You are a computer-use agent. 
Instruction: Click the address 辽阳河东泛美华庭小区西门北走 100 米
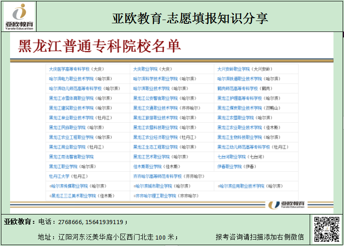[116, 237]
